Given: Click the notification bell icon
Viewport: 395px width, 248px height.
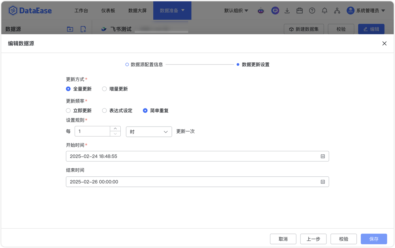Looking at the screenshot, I should pyautogui.click(x=324, y=10).
